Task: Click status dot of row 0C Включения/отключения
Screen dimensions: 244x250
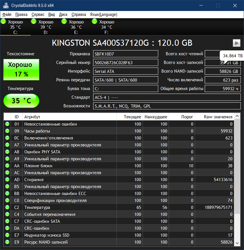Action: 7,138
